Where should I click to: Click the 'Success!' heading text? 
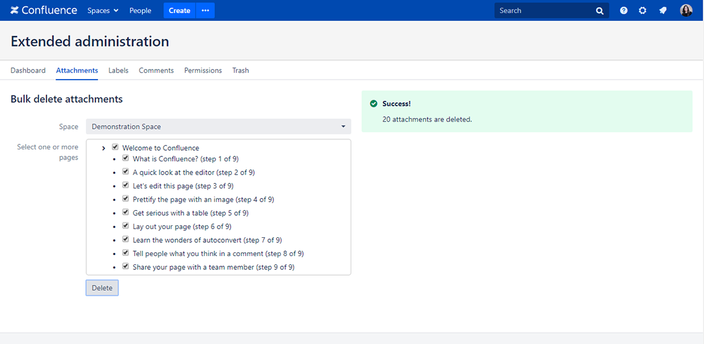[x=397, y=104]
